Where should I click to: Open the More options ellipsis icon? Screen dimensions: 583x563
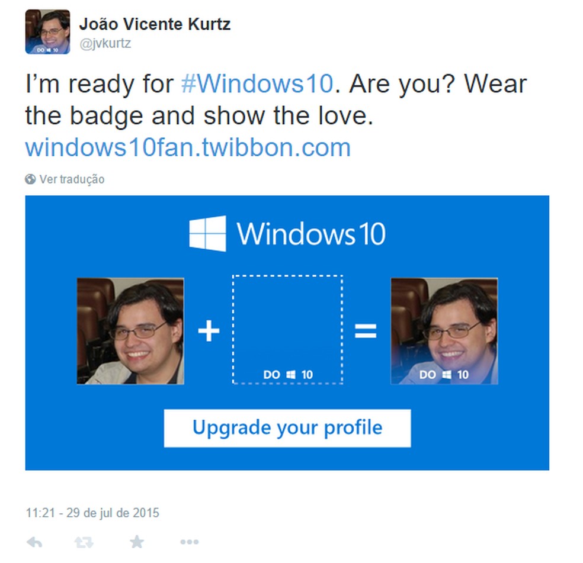[189, 541]
